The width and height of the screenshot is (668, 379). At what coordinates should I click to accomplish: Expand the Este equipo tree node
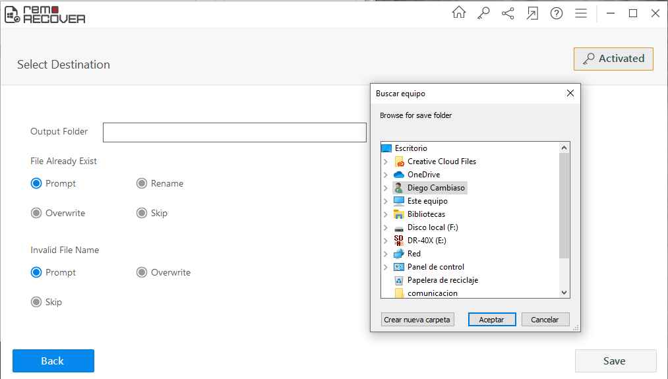tap(386, 201)
